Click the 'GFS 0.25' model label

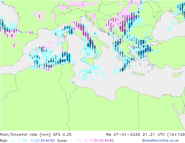click(x=62, y=135)
